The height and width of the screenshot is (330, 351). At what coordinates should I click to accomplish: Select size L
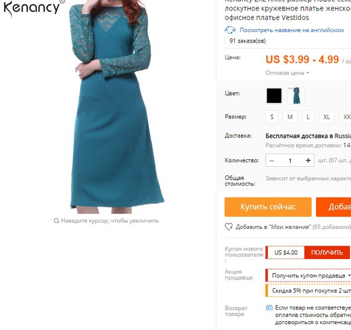(x=308, y=117)
